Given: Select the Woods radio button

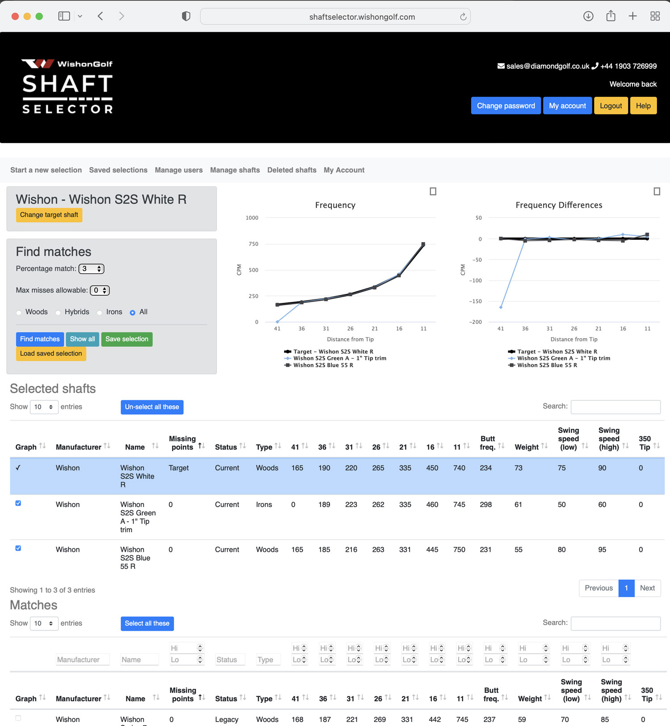Looking at the screenshot, I should point(19,313).
